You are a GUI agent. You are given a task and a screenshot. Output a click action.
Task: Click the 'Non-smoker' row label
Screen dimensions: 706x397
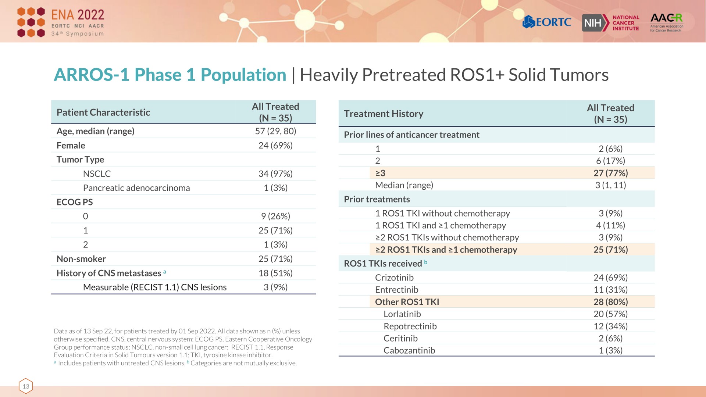81,259
